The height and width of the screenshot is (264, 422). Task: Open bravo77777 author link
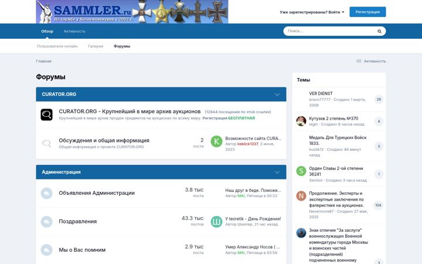click(x=319, y=99)
